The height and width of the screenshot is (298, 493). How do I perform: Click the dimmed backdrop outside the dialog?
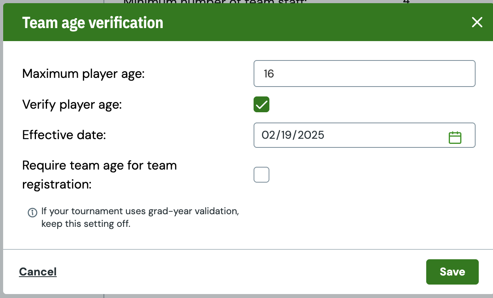coord(1,158)
